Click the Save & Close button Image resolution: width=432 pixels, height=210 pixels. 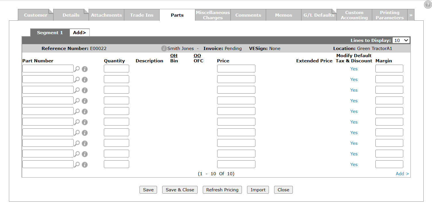click(180, 190)
